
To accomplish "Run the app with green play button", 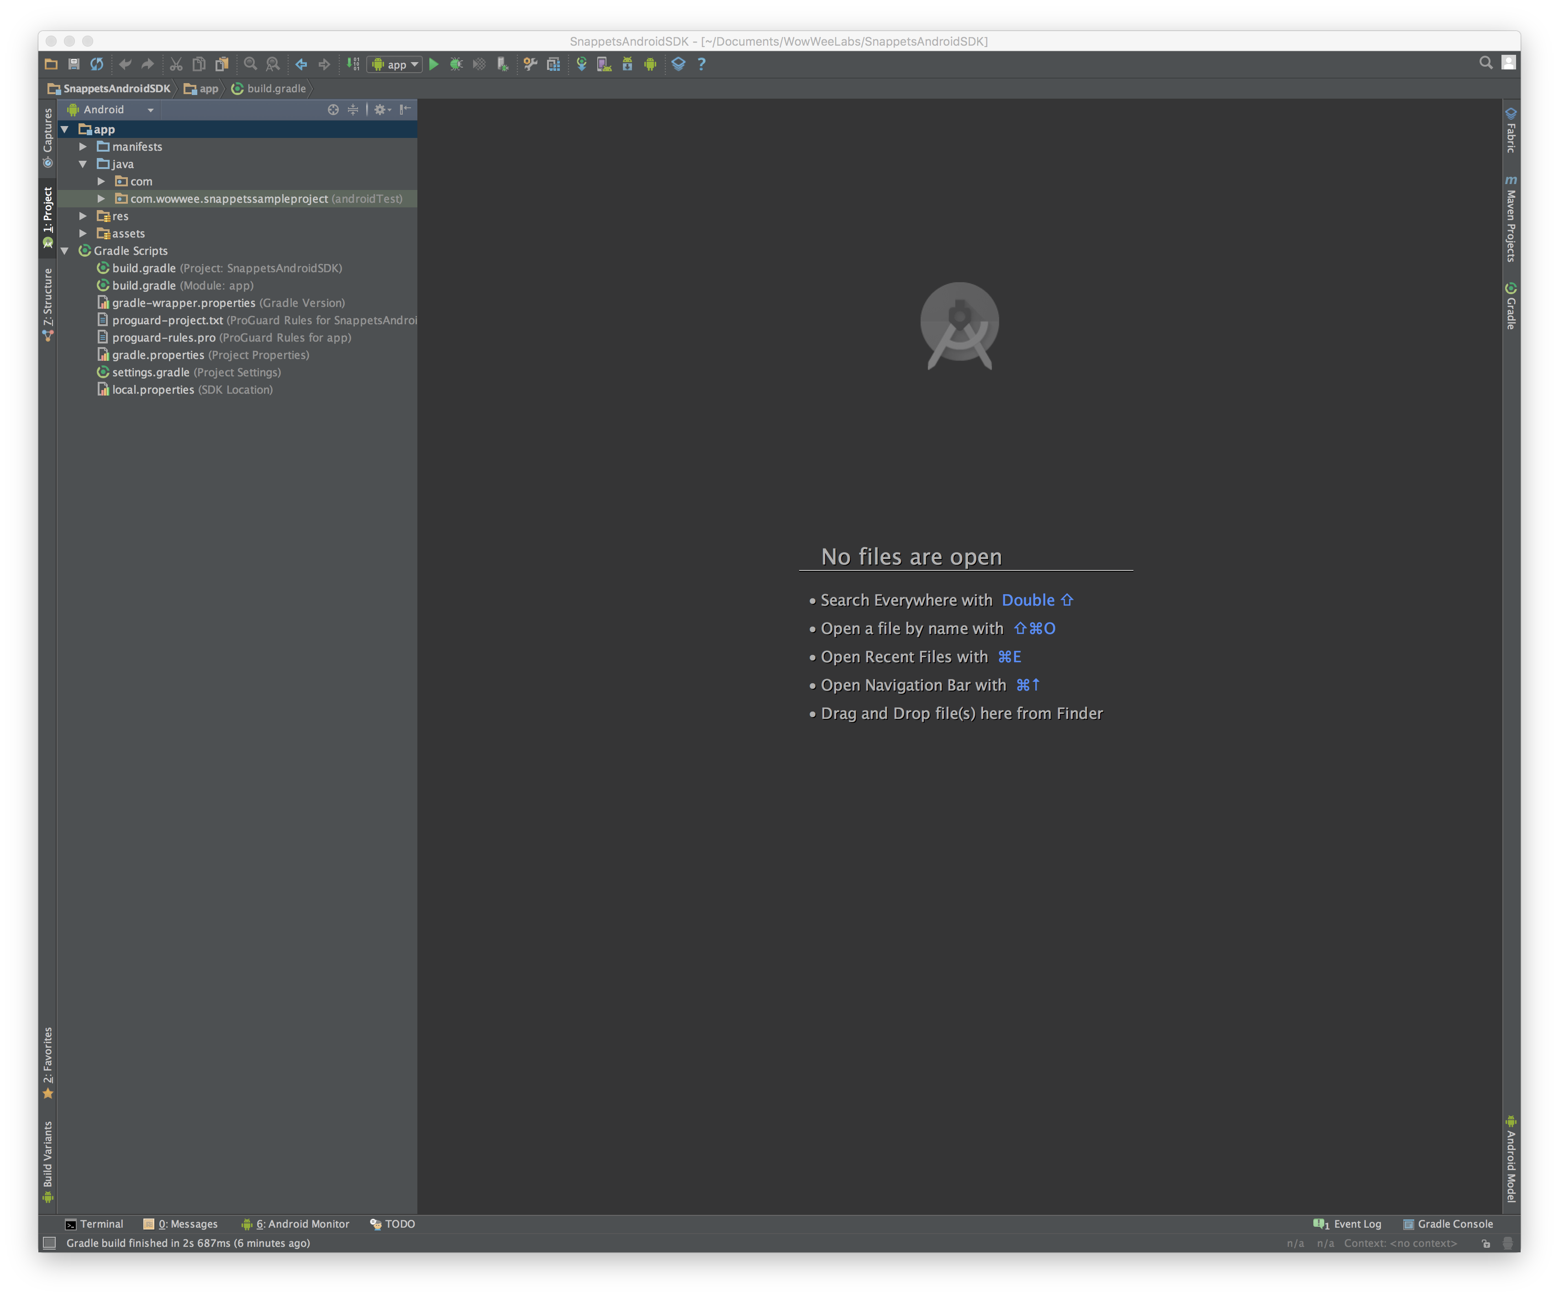I will tap(434, 64).
